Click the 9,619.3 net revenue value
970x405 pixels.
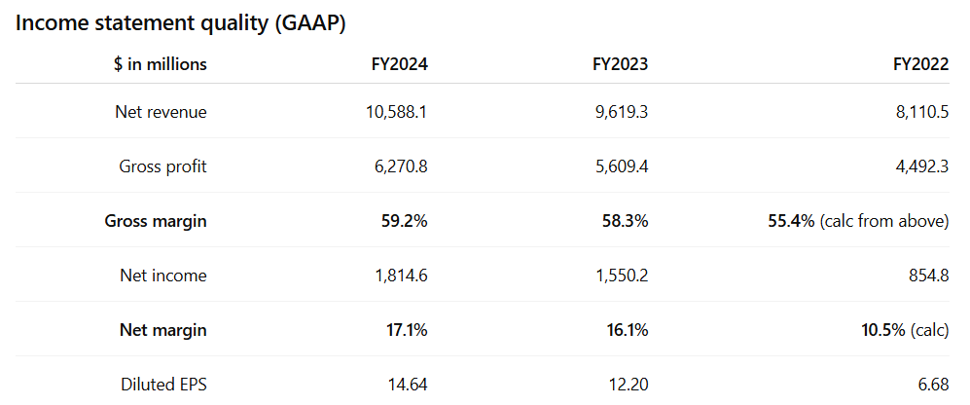click(x=621, y=112)
